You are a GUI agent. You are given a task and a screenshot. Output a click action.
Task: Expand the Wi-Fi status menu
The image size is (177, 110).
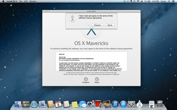point(138,1)
